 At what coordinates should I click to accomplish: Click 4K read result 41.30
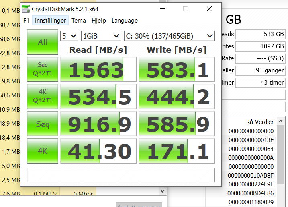pos(98,151)
